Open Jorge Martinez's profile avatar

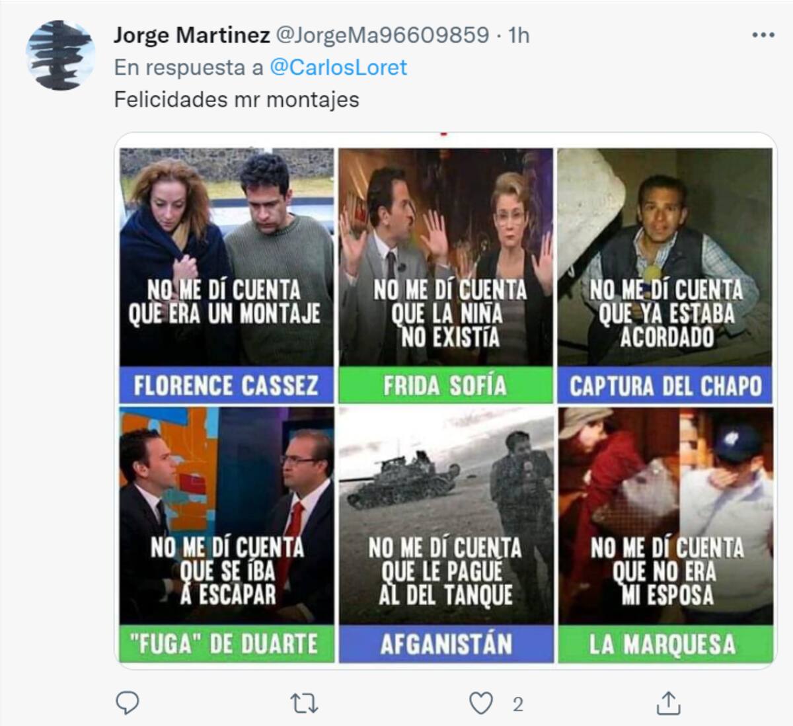60,55
